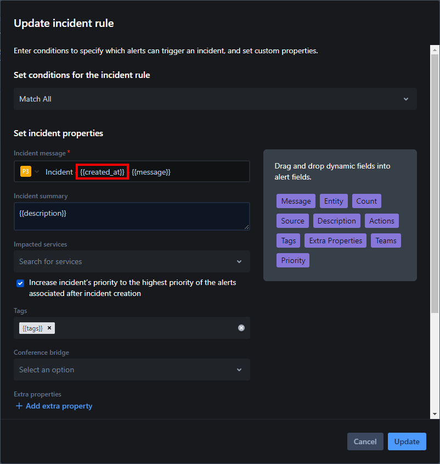The image size is (440, 464).
Task: Click the Incident summary resize handle
Action: 247,227
